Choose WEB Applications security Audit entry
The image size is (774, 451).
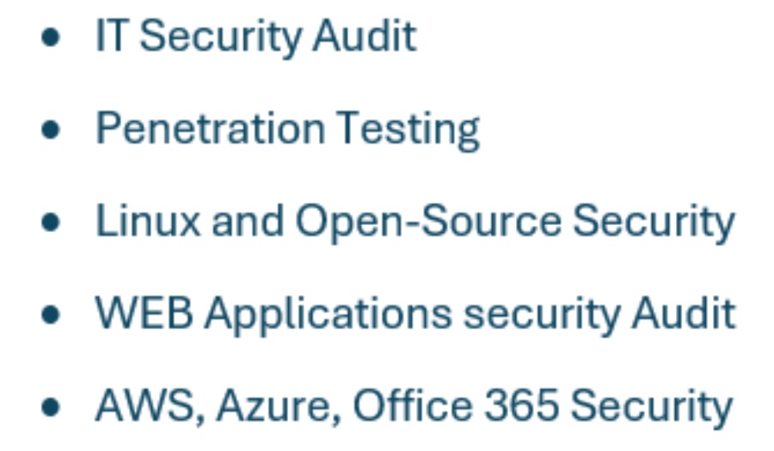(415, 315)
